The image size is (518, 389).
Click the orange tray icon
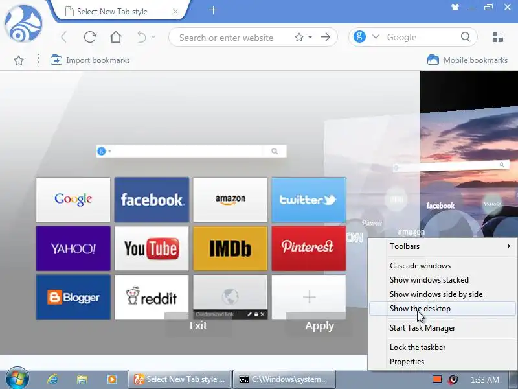(436, 379)
